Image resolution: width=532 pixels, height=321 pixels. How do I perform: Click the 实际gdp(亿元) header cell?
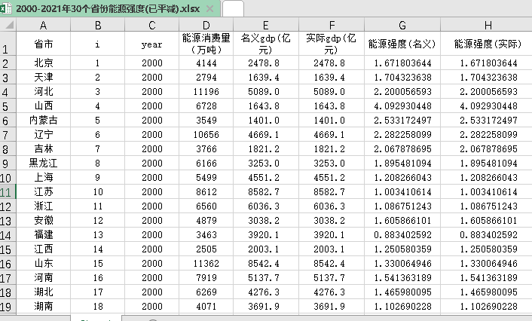332,44
